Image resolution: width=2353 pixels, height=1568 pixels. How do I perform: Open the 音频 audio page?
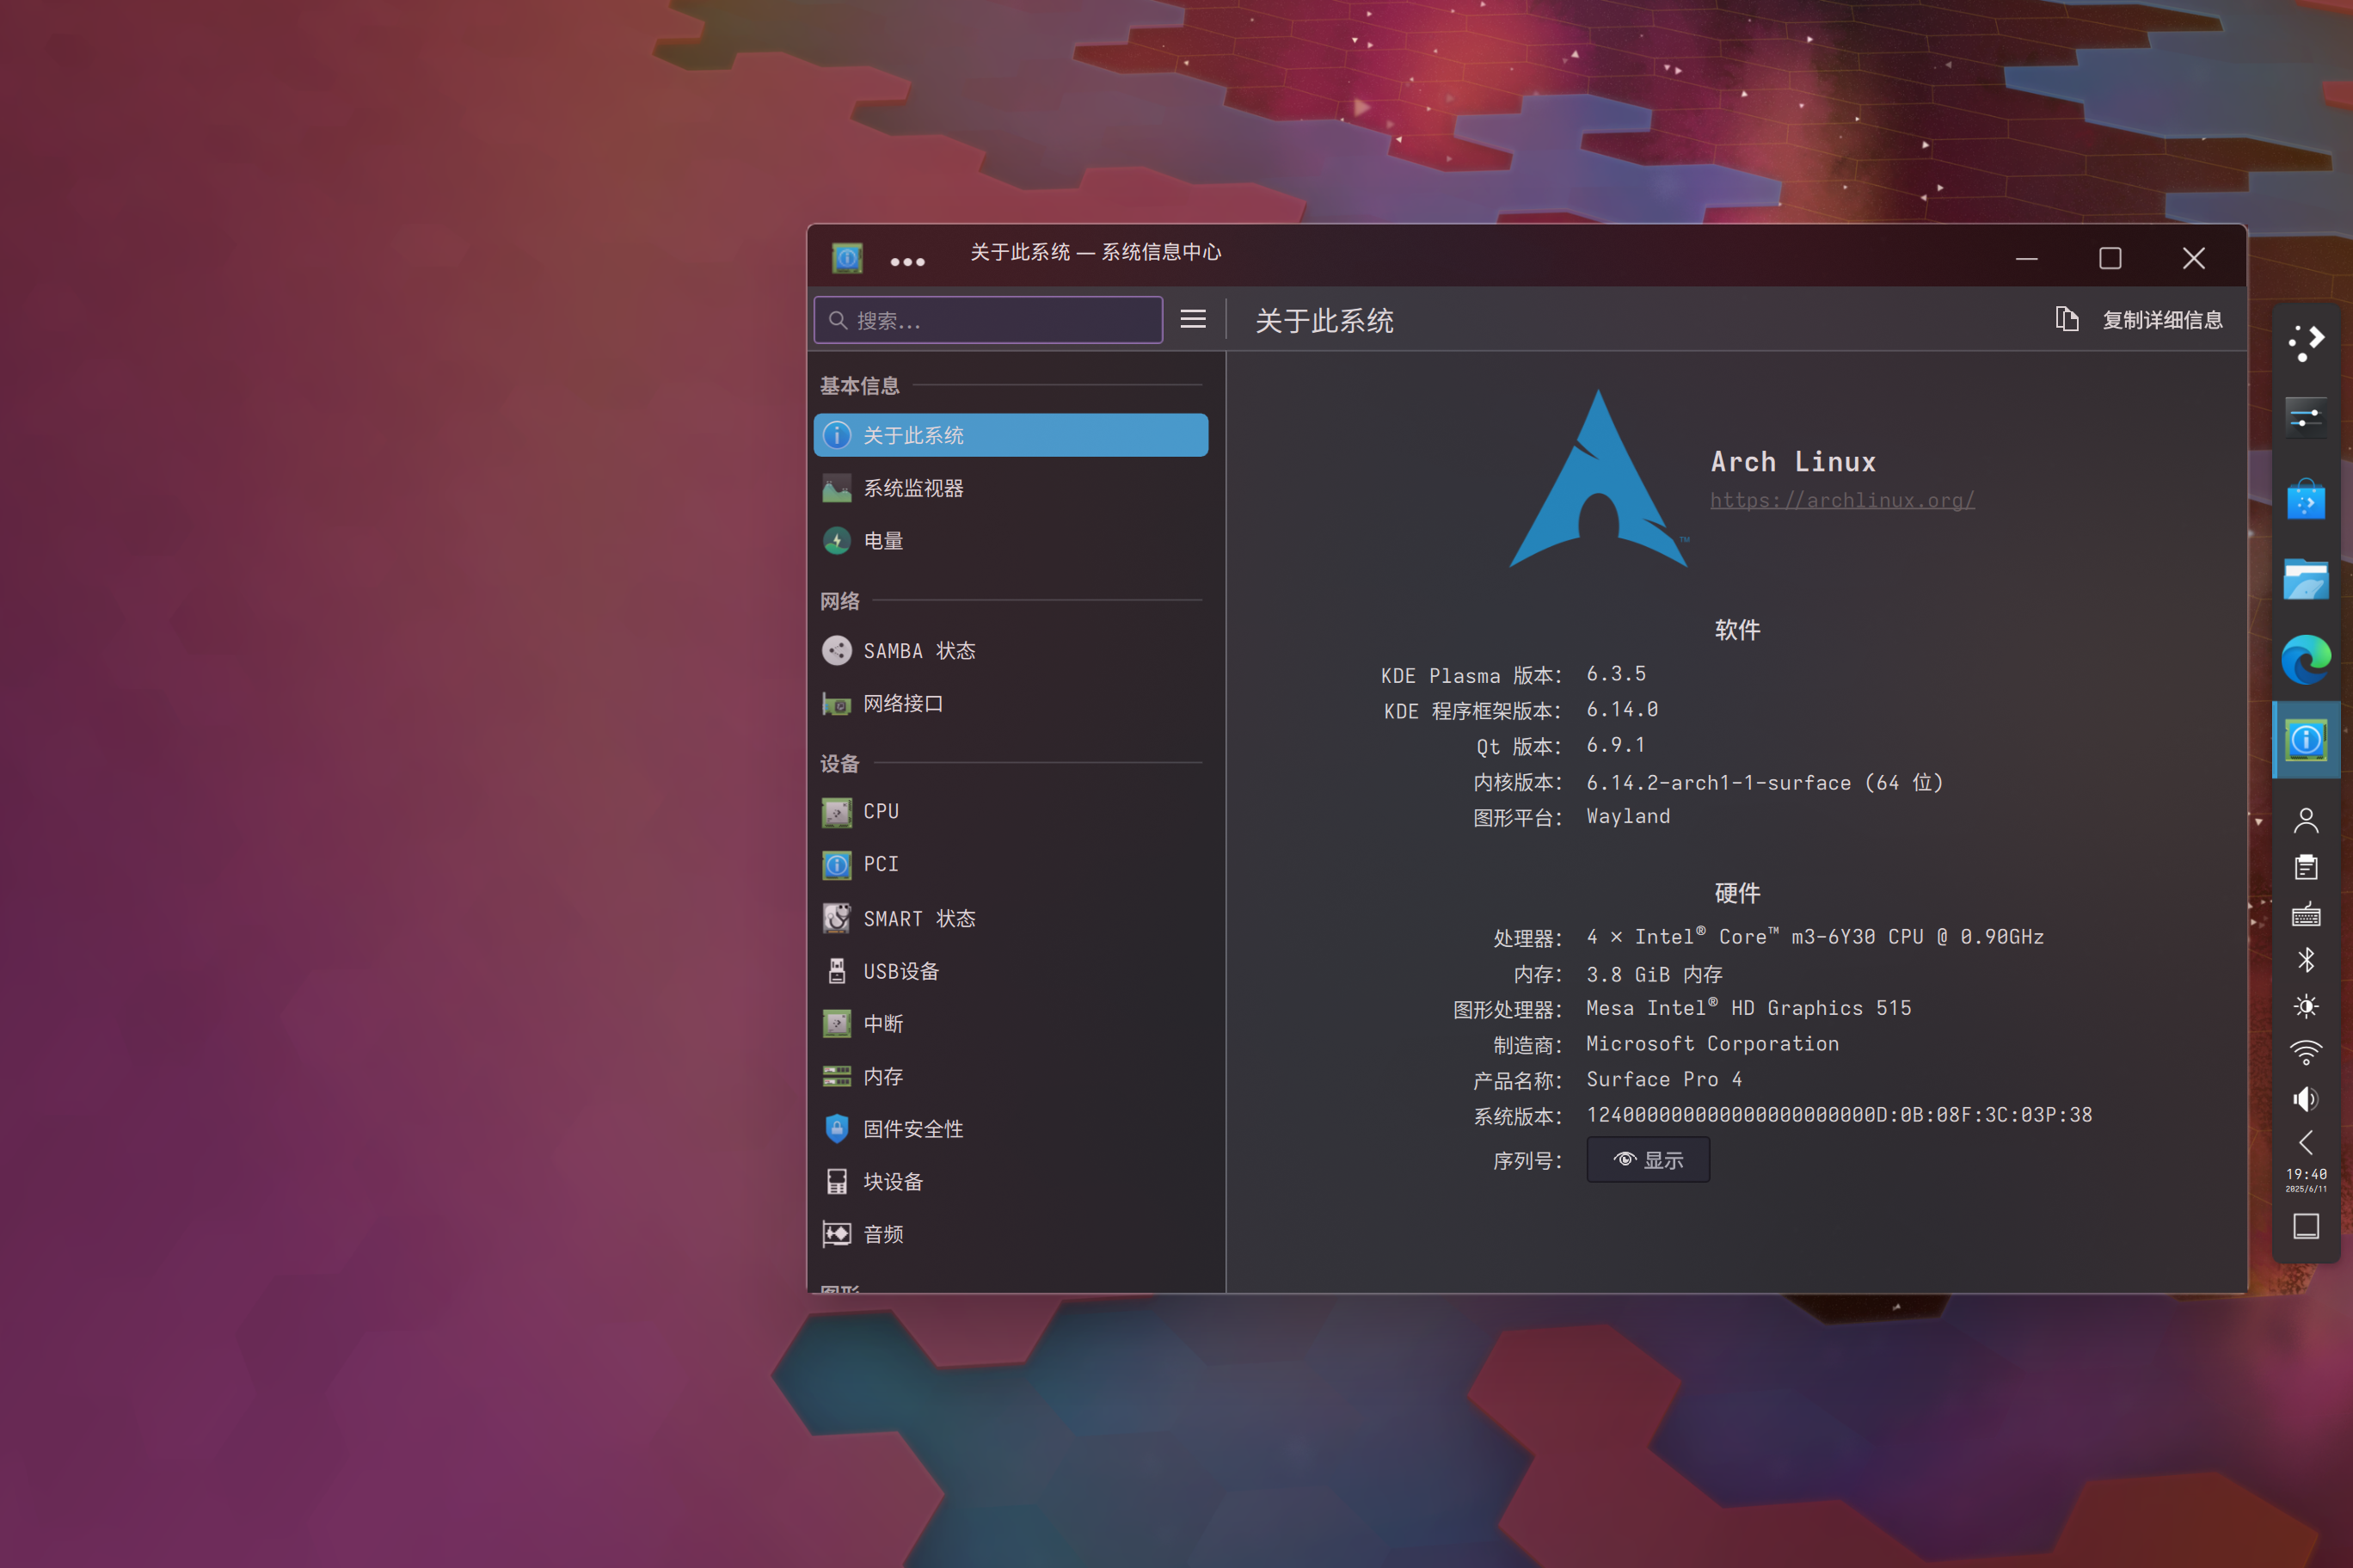pyautogui.click(x=1010, y=1234)
